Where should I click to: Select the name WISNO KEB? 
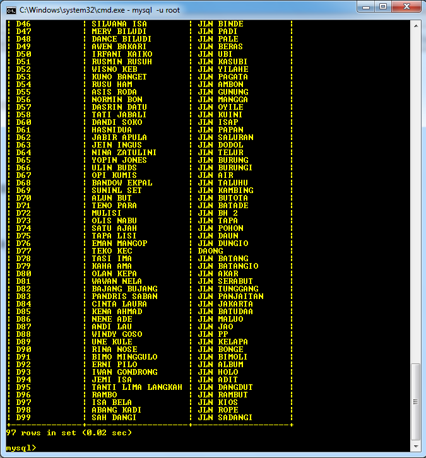tap(114, 69)
